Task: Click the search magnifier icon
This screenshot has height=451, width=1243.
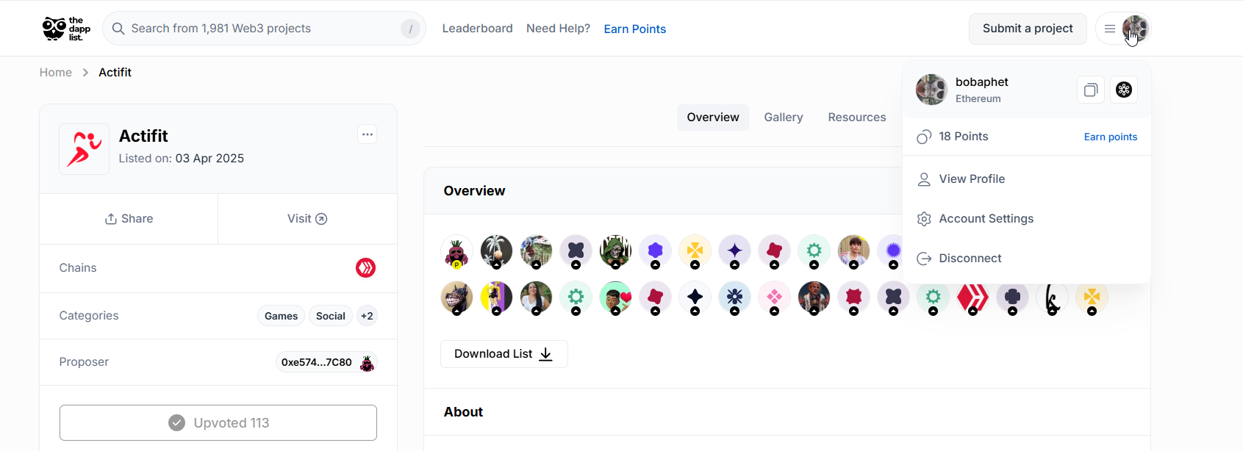Action: [x=118, y=29]
